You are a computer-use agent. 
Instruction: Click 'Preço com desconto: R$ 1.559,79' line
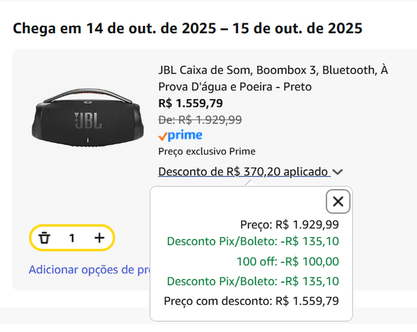[251, 301]
